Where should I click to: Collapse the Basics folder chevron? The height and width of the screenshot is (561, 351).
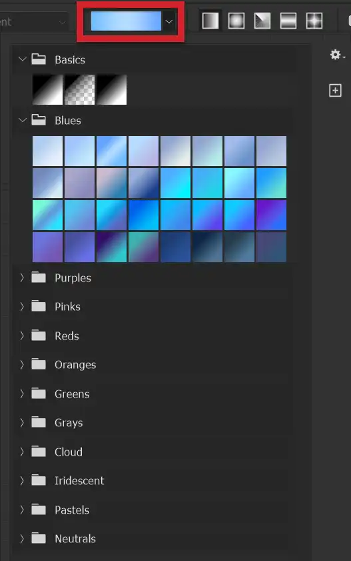(x=23, y=59)
